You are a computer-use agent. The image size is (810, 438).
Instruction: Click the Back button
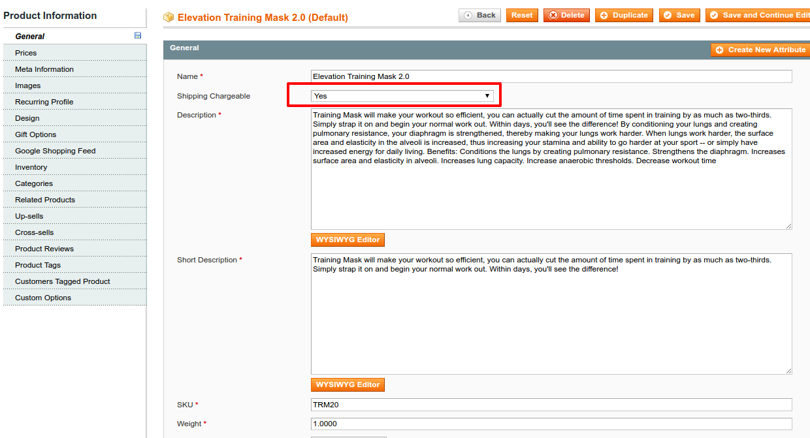tap(479, 15)
